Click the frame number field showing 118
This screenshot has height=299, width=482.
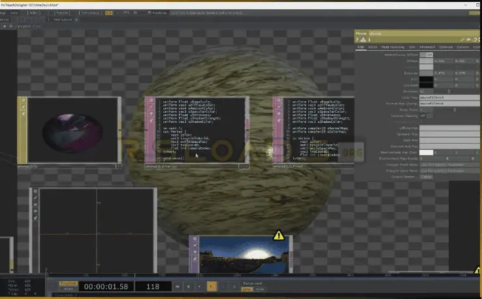152,287
